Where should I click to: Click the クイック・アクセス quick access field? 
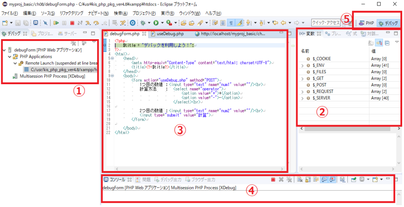pyautogui.click(x=326, y=22)
